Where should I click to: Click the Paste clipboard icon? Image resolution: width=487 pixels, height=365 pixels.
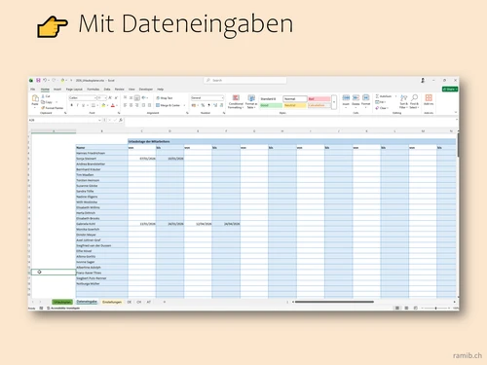pyautogui.click(x=35, y=98)
